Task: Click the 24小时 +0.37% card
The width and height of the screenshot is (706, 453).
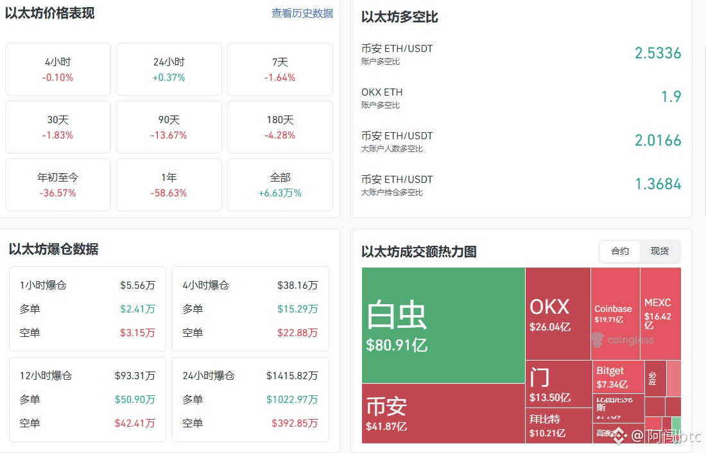Action: pyautogui.click(x=169, y=69)
